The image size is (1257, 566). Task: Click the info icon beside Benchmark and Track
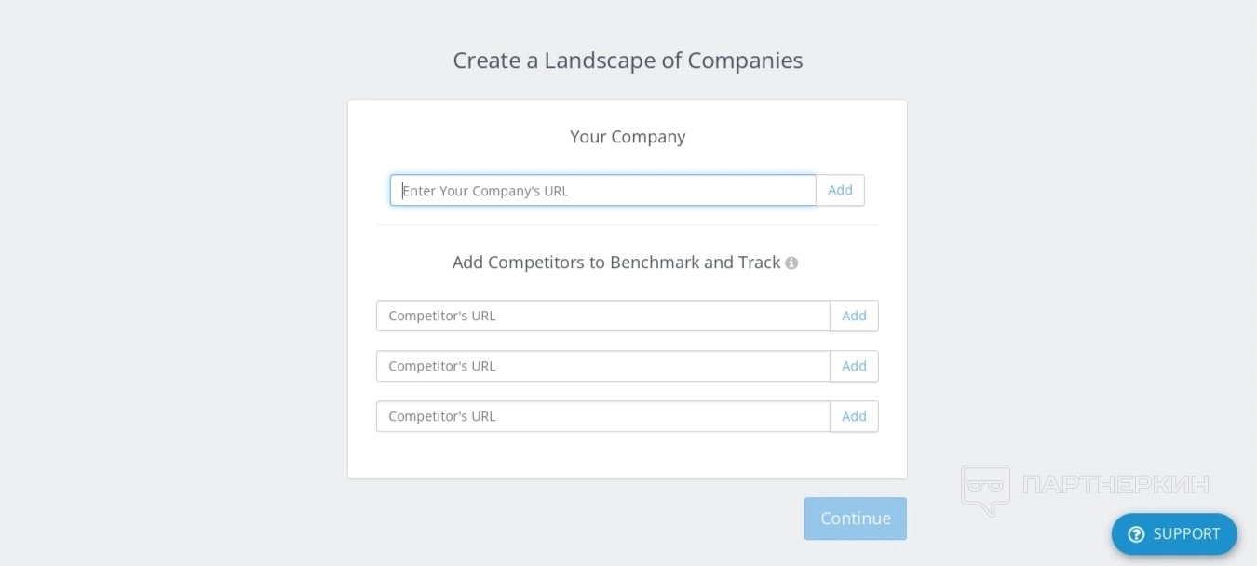791,263
